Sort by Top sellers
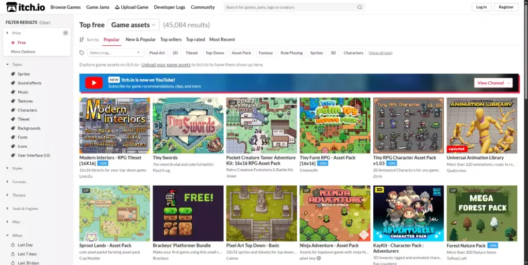 point(171,39)
